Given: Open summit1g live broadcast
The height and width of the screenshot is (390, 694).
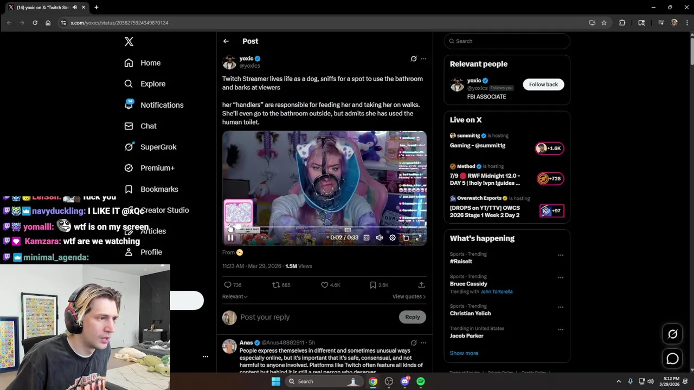Looking at the screenshot, I should pos(507,141).
